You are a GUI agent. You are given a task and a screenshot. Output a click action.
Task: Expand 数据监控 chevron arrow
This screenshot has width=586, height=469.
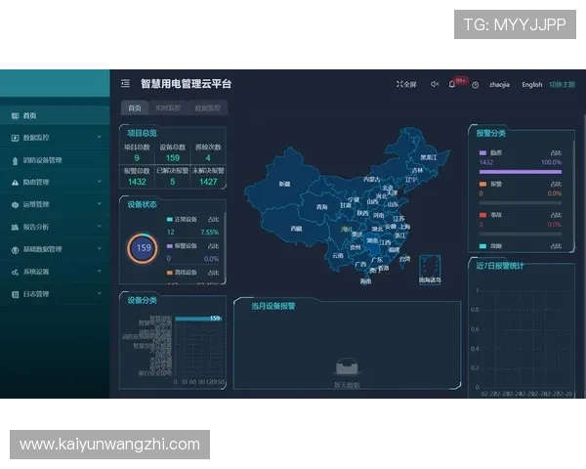pyautogui.click(x=100, y=137)
